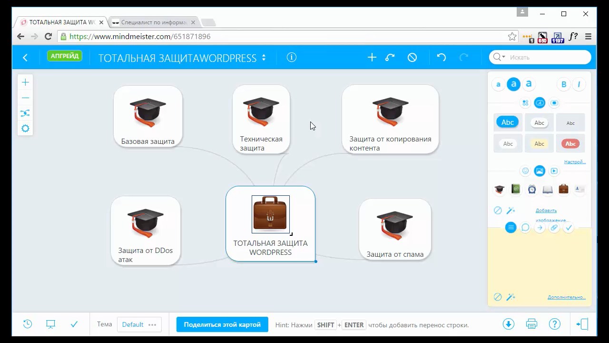Click the green АПГРЕЙД upgrade button
This screenshot has height=343, width=609.
tap(65, 56)
